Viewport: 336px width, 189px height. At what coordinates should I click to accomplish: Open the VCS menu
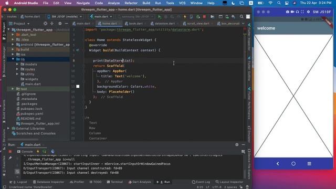(x=182, y=3)
